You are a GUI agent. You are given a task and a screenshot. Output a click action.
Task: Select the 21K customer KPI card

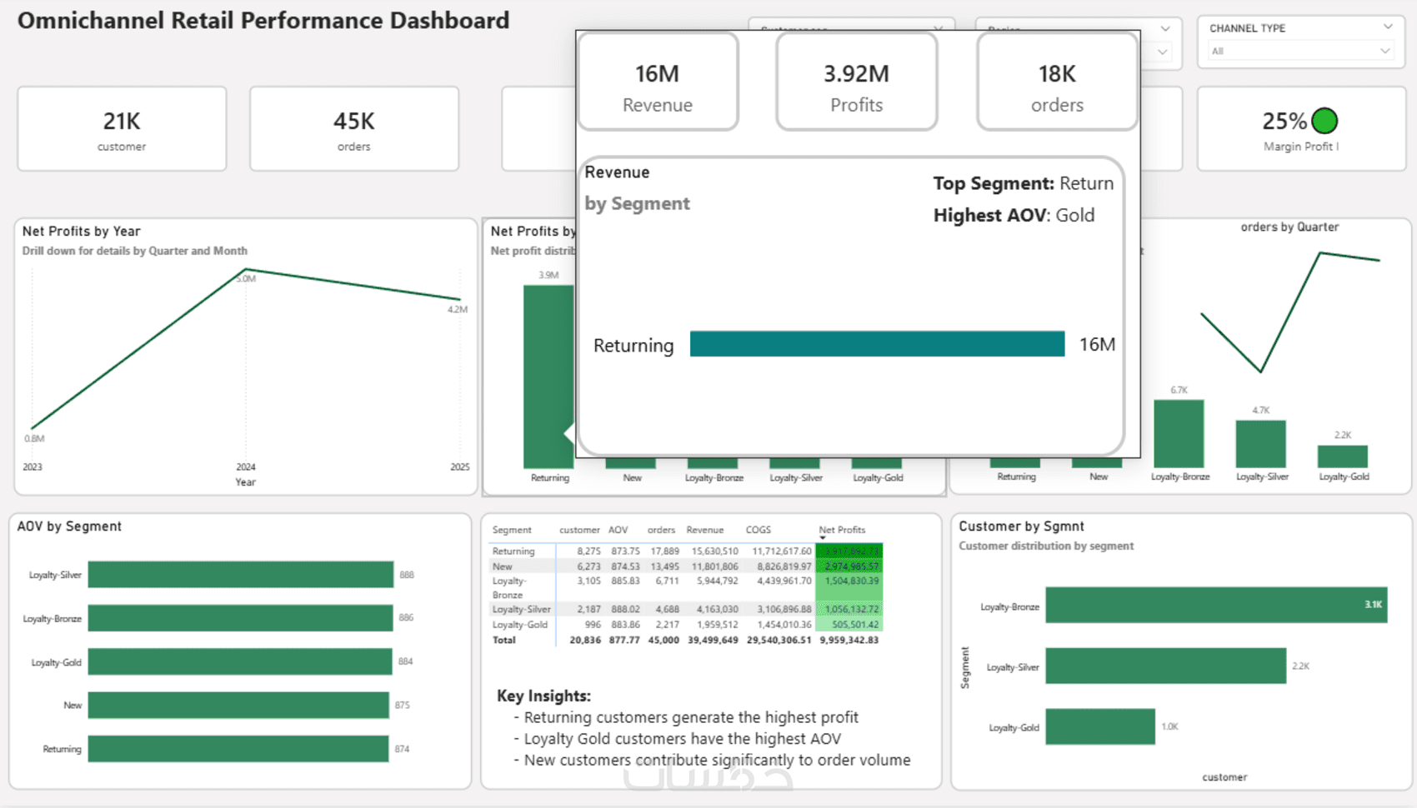[122, 129]
